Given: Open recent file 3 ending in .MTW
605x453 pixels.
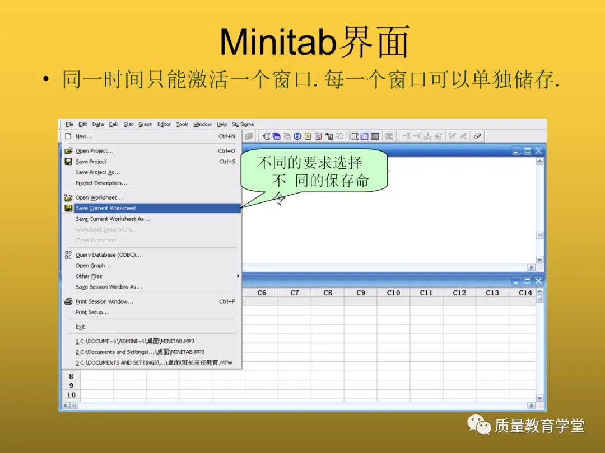Looking at the screenshot, I should [x=151, y=362].
